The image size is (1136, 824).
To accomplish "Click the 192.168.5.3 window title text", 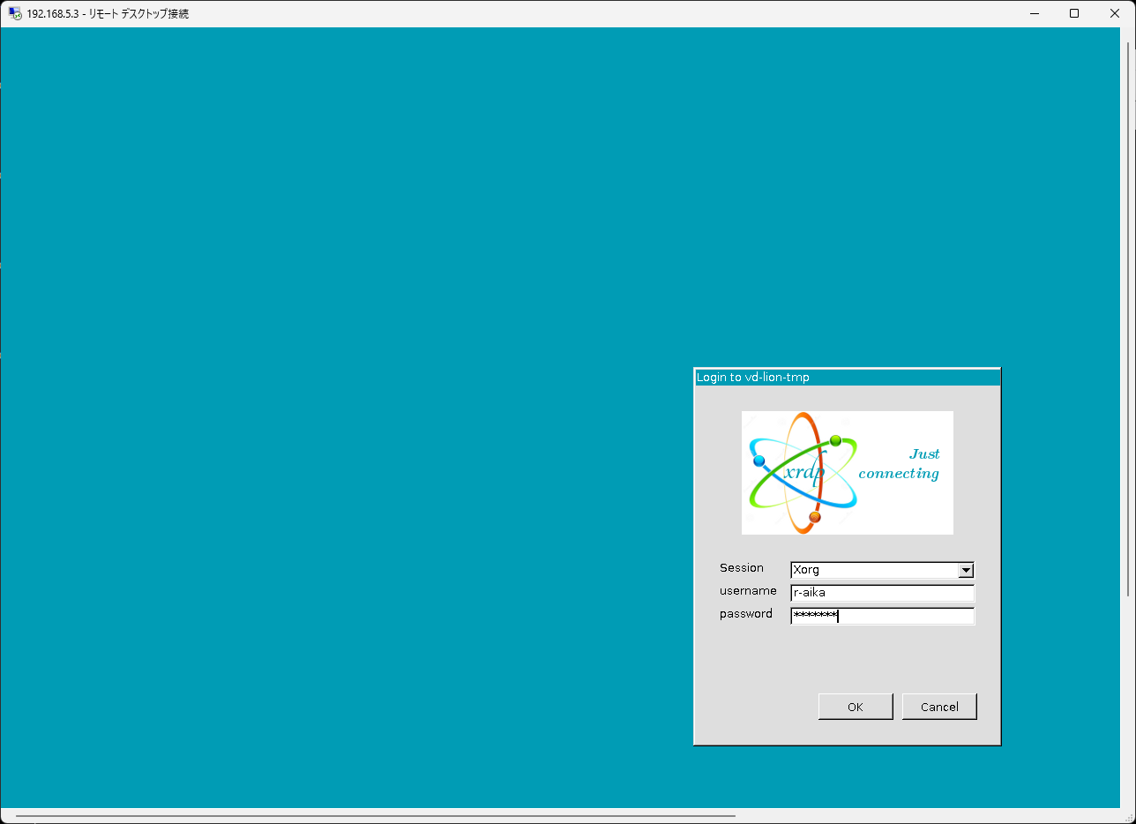I will coord(108,14).
